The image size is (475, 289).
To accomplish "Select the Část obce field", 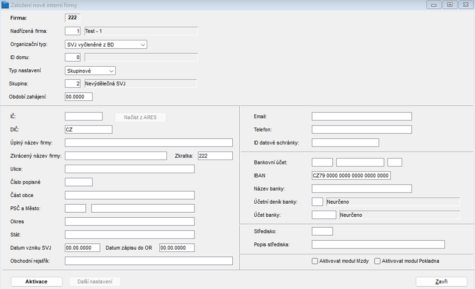I will tap(130, 195).
